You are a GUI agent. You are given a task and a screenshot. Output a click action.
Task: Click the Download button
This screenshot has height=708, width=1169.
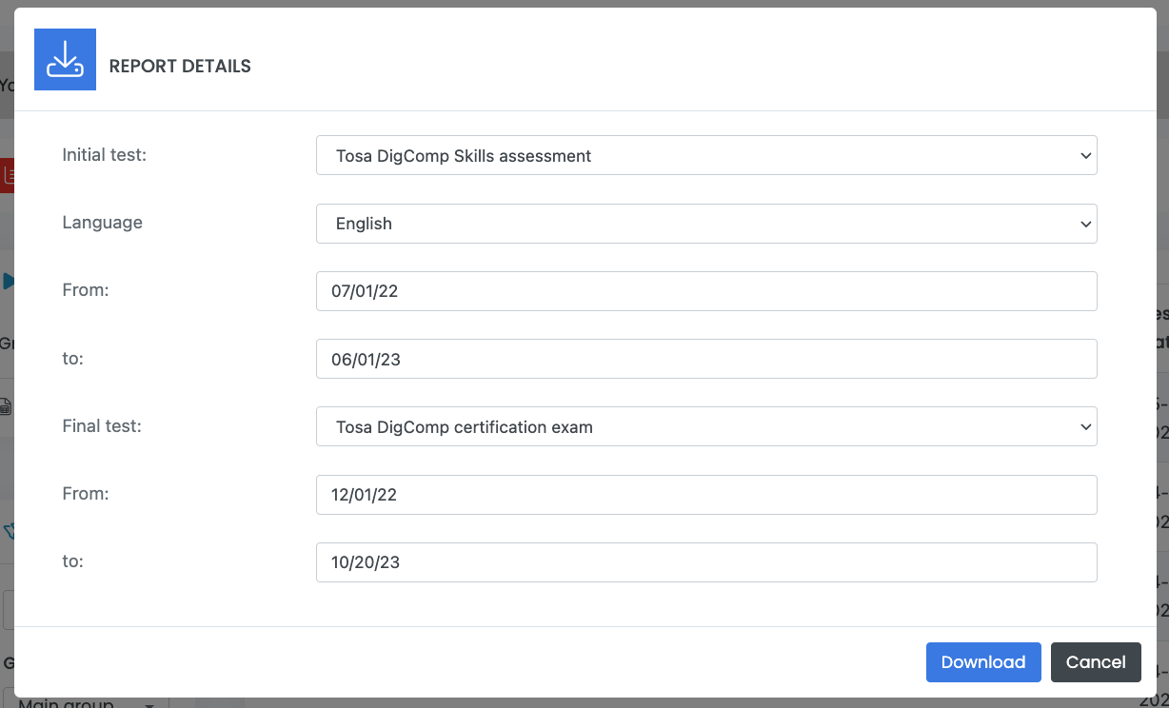tap(983, 662)
